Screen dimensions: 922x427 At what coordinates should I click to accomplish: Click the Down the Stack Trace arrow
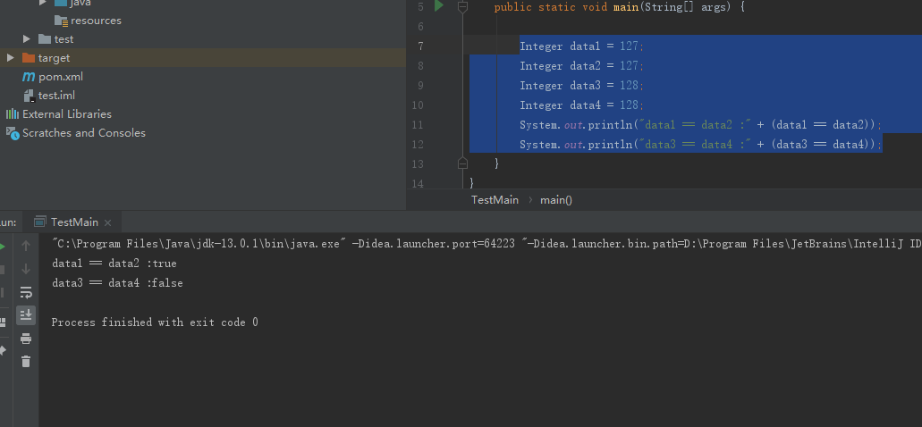(x=26, y=269)
